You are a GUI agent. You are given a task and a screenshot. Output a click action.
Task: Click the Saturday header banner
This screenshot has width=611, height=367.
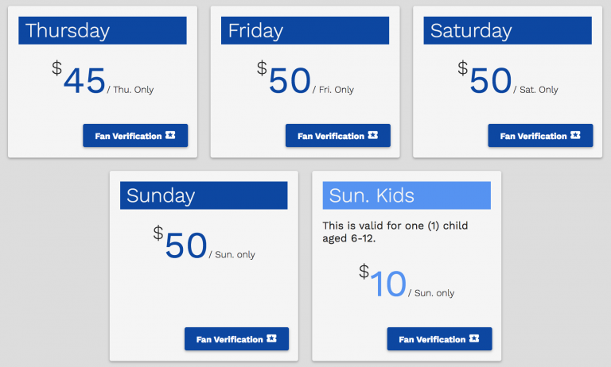tap(508, 30)
